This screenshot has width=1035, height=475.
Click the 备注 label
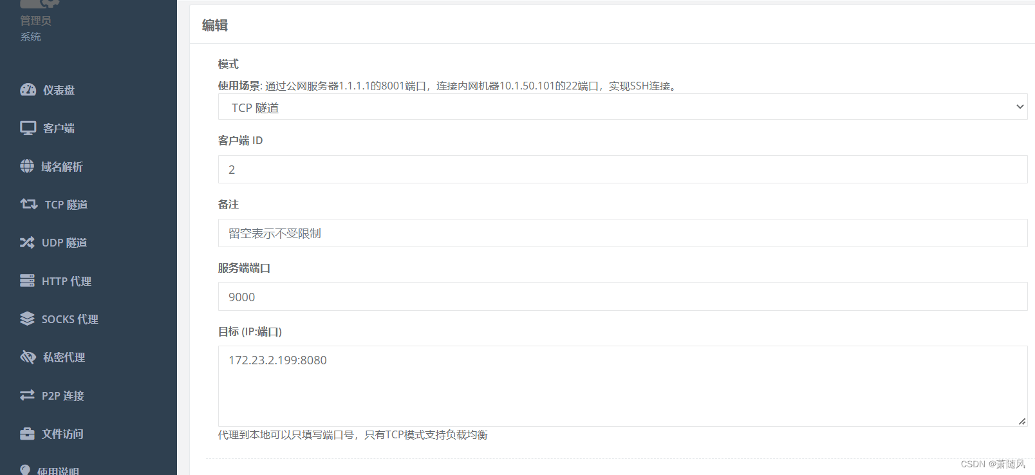pyautogui.click(x=228, y=204)
